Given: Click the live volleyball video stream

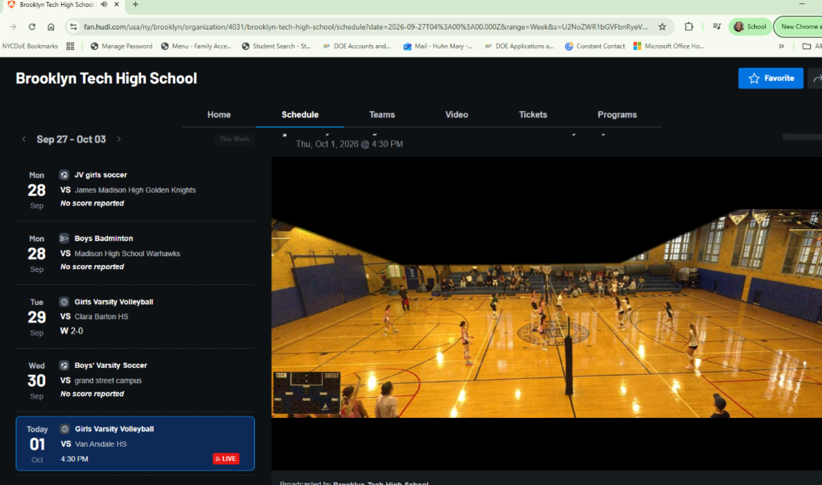Looking at the screenshot, I should point(547,314).
